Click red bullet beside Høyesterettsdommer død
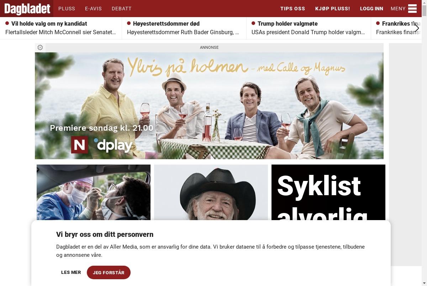This screenshot has height=286, width=427. coord(129,23)
